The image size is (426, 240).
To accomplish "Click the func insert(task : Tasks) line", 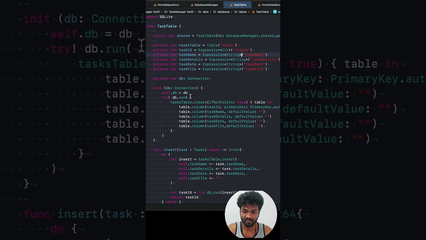I will (x=197, y=150).
